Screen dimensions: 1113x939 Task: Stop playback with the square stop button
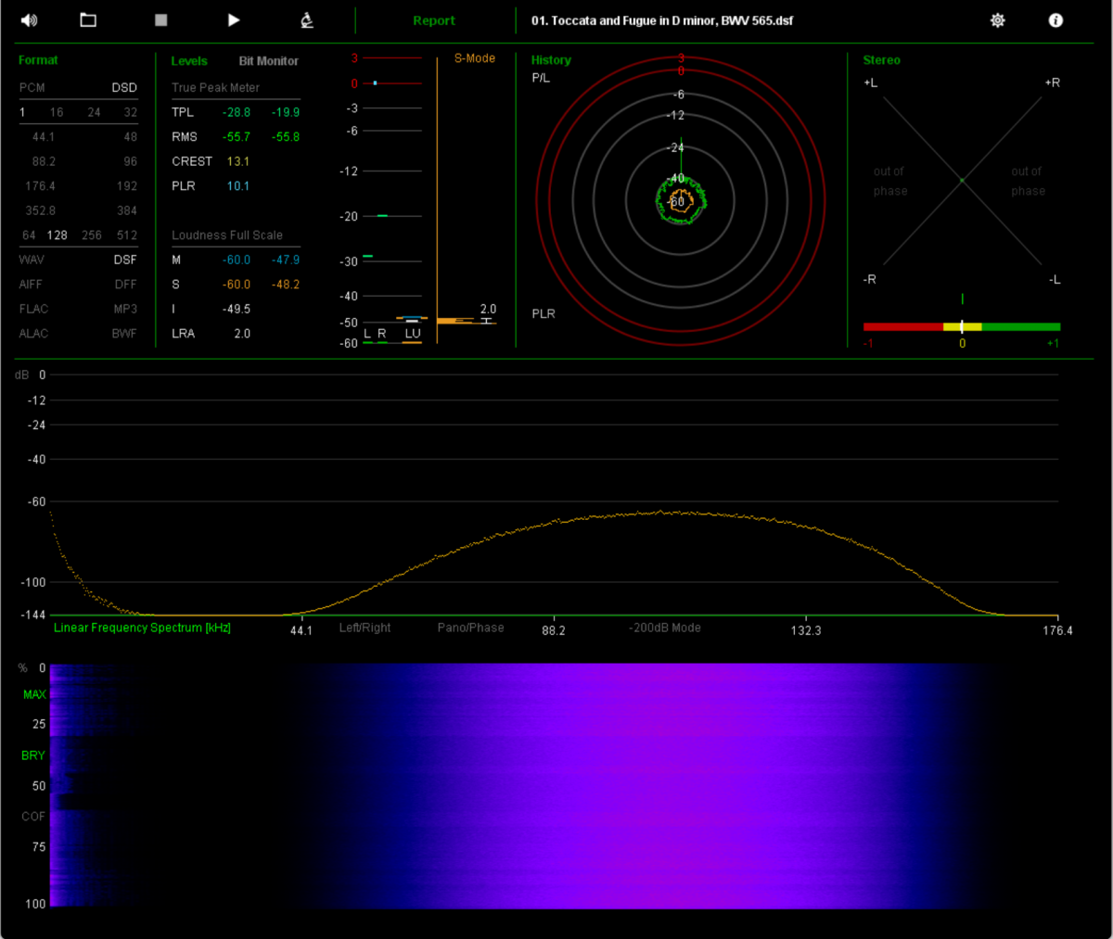pos(161,20)
